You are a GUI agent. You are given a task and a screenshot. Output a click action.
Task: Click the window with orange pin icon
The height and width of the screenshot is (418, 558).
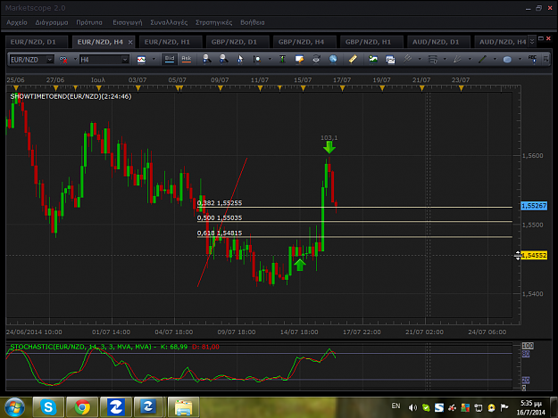299,59
